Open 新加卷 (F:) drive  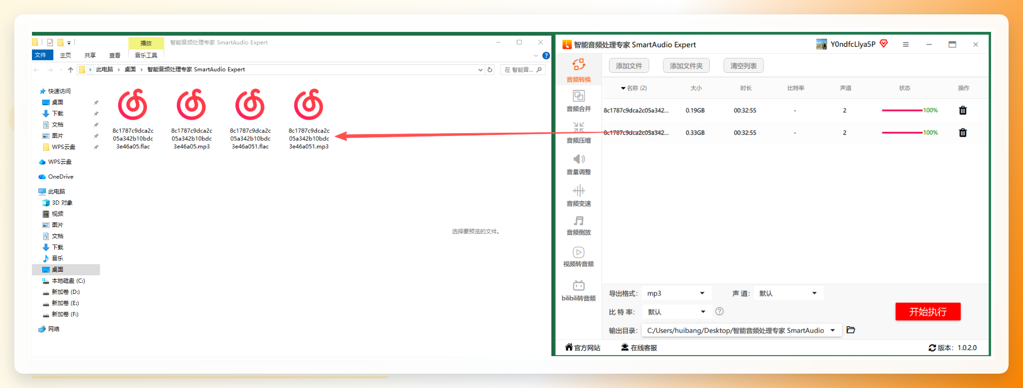click(61, 314)
